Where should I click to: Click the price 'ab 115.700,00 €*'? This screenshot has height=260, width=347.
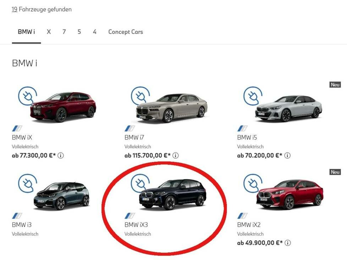[148, 156]
